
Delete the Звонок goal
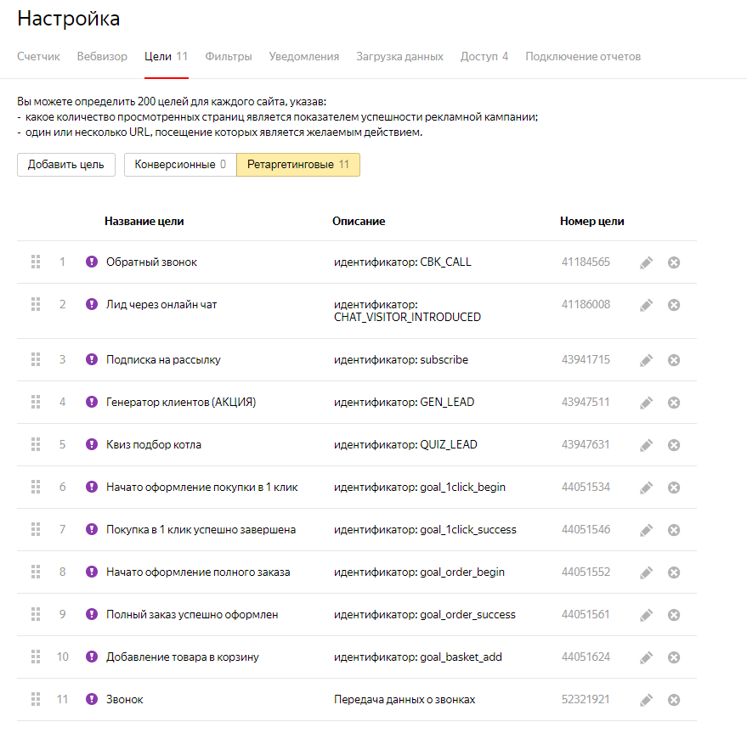click(x=674, y=700)
